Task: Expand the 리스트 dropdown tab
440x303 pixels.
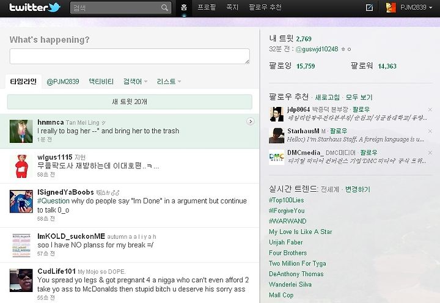Action: tap(169, 82)
